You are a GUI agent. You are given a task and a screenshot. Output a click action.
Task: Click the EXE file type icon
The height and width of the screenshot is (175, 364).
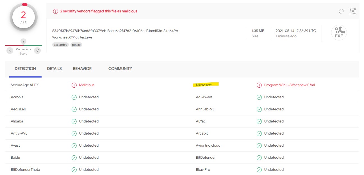(x=339, y=33)
